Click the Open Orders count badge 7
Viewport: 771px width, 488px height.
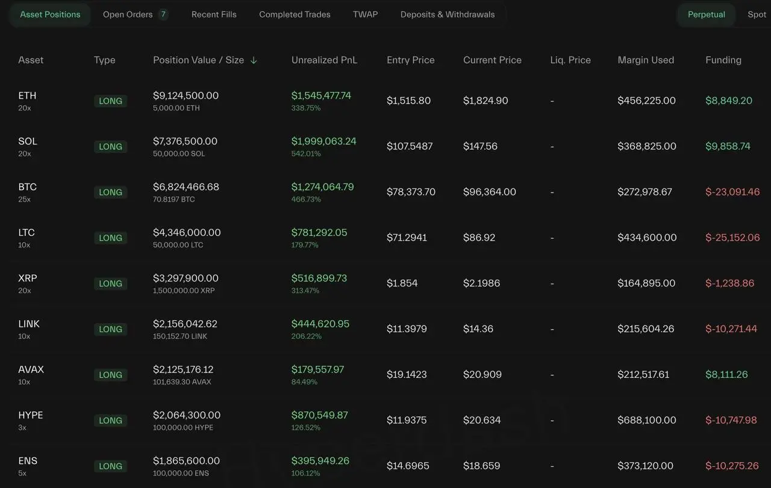(163, 14)
